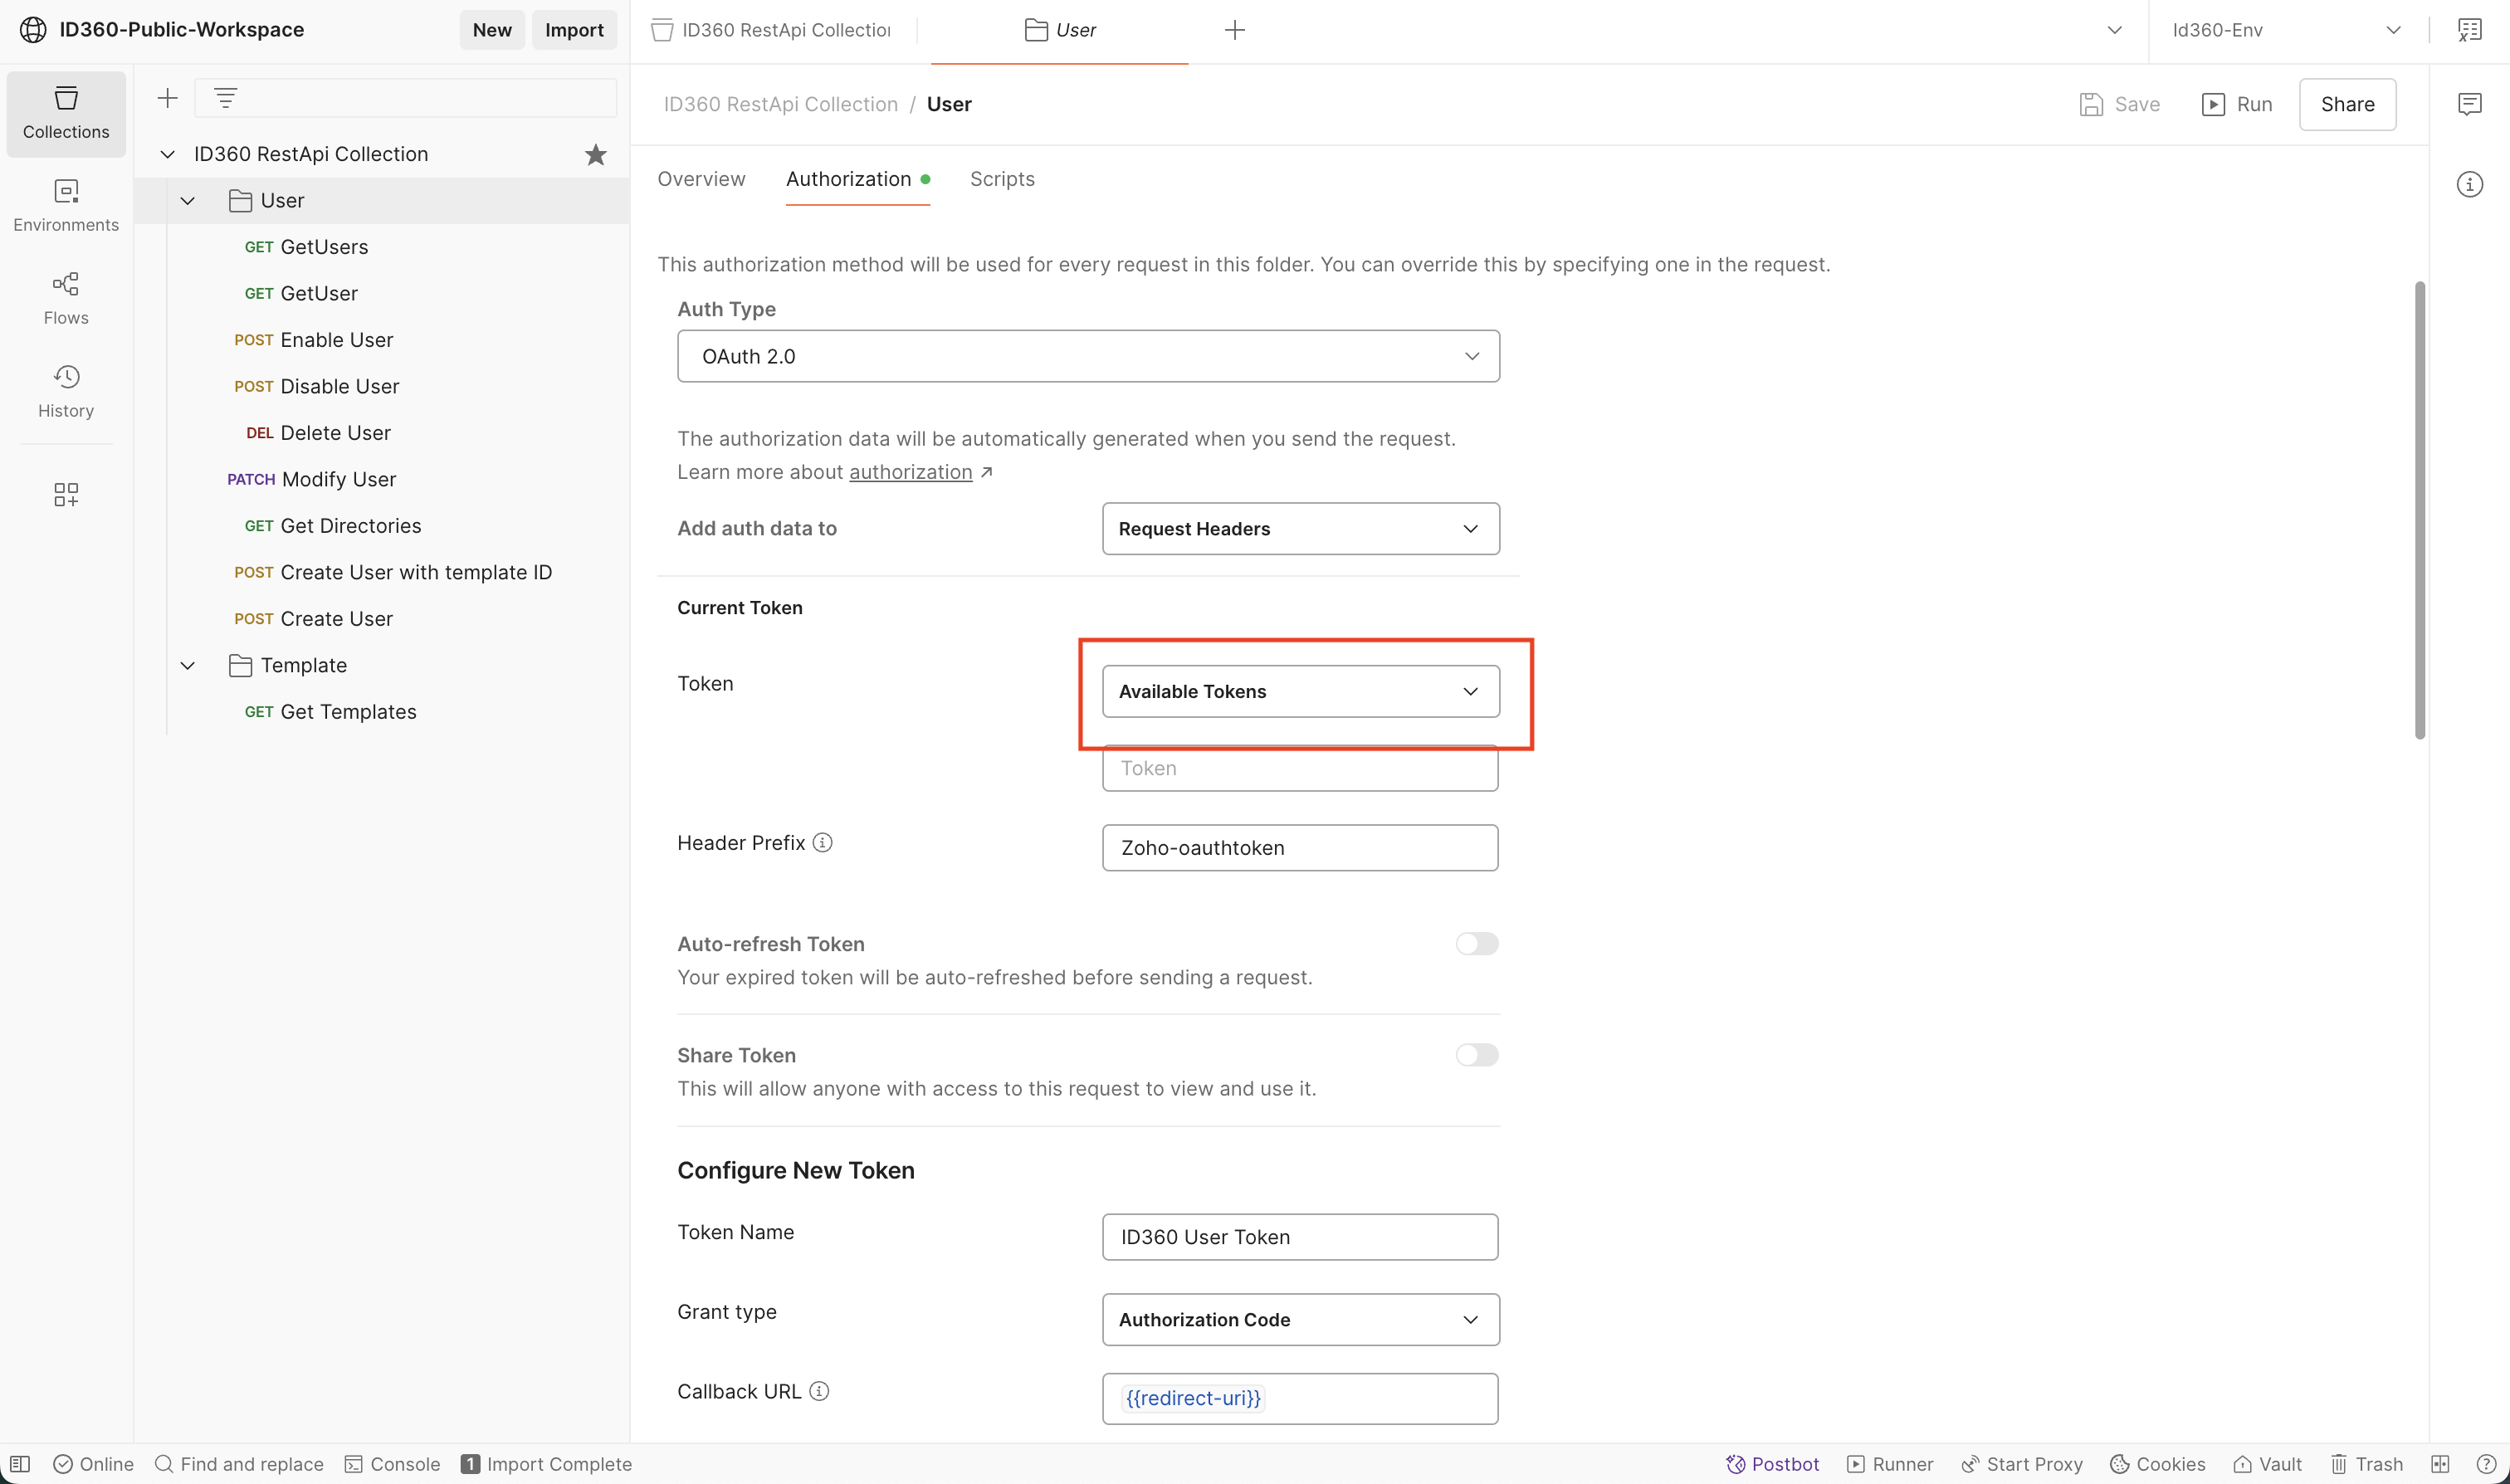Open the authorization learn more link
The width and height of the screenshot is (2510, 1484).
pyautogui.click(x=910, y=472)
